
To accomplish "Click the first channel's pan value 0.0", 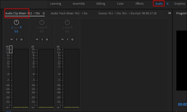I will click(16, 31).
